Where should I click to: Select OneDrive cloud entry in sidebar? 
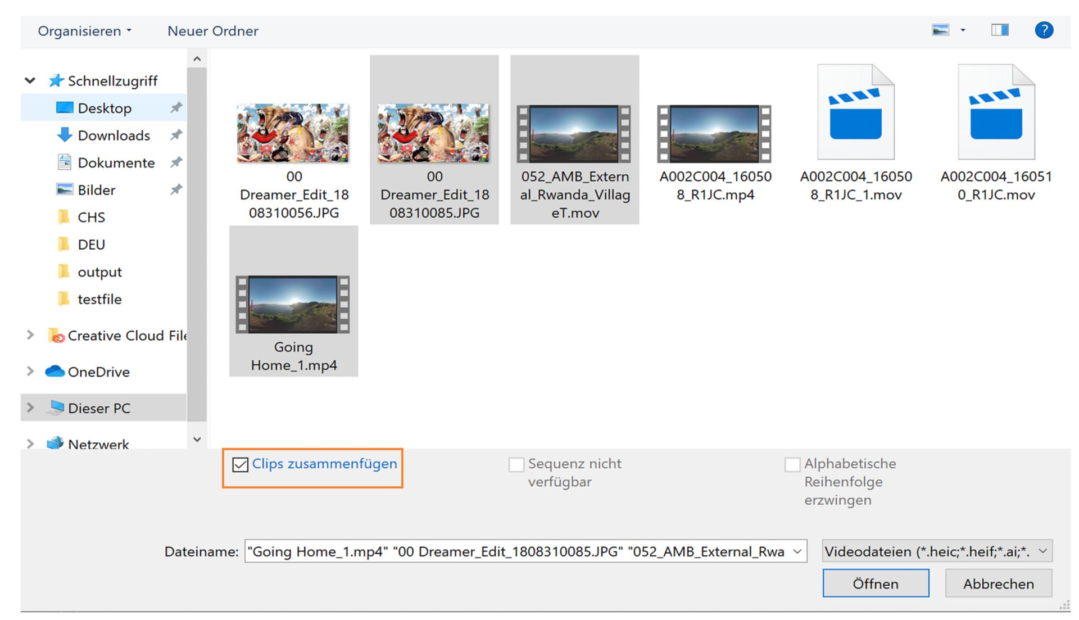(98, 372)
